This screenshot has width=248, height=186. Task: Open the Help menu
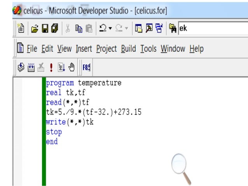(x=197, y=49)
